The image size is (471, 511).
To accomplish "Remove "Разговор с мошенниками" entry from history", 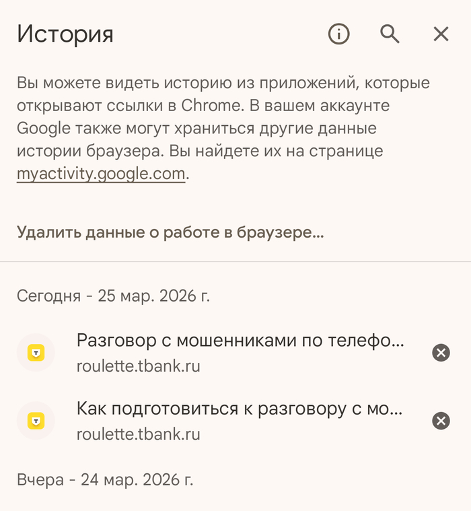I will pos(441,352).
